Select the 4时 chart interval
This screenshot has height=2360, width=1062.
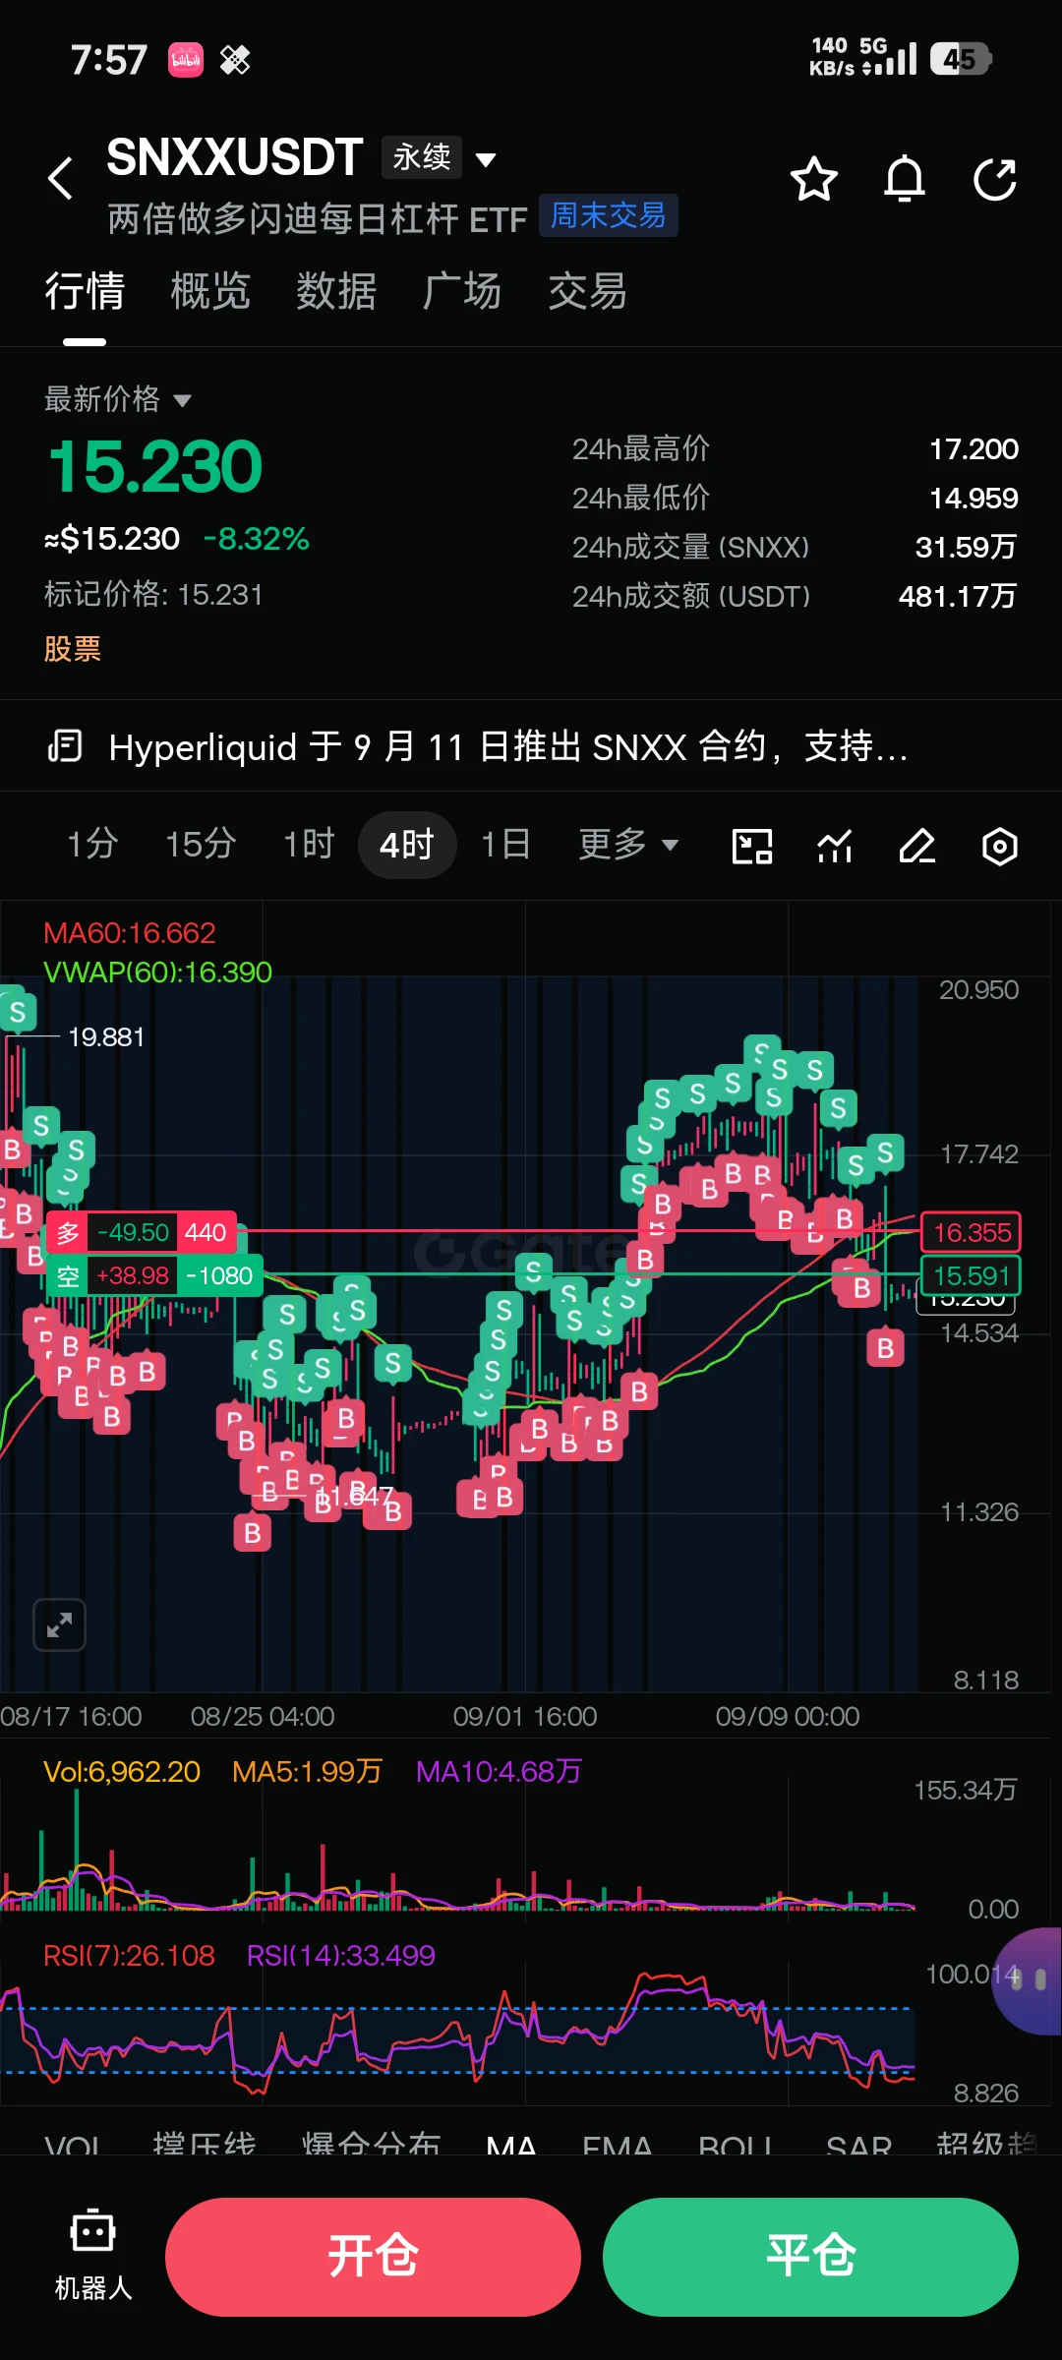click(x=406, y=845)
